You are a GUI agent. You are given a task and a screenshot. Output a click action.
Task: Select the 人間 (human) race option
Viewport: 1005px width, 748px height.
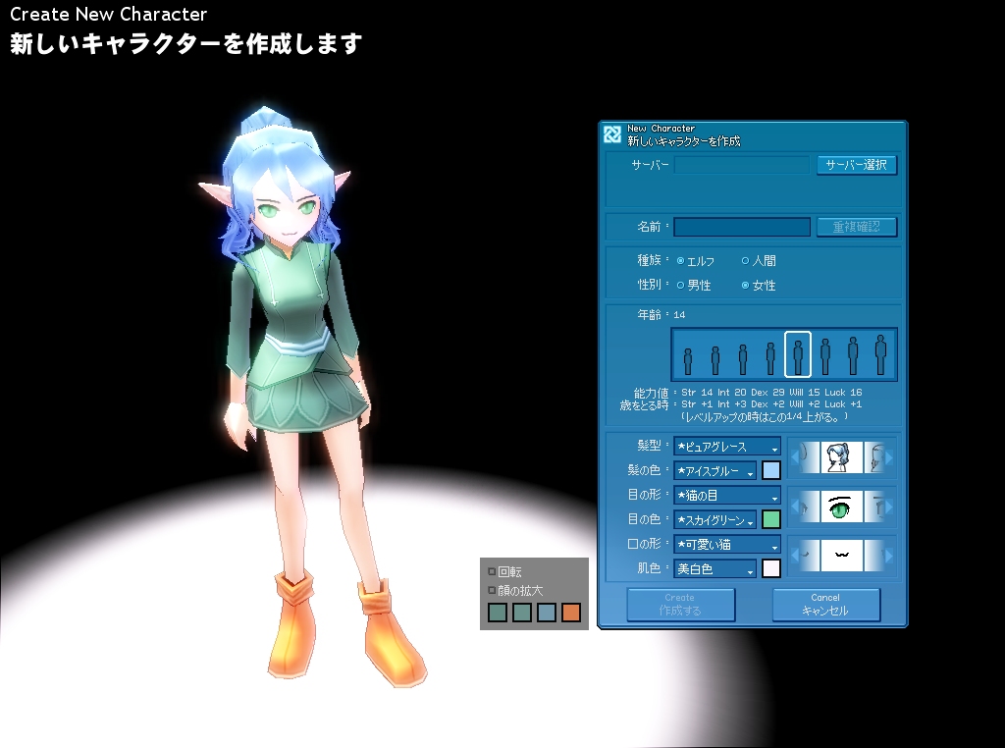coord(746,261)
